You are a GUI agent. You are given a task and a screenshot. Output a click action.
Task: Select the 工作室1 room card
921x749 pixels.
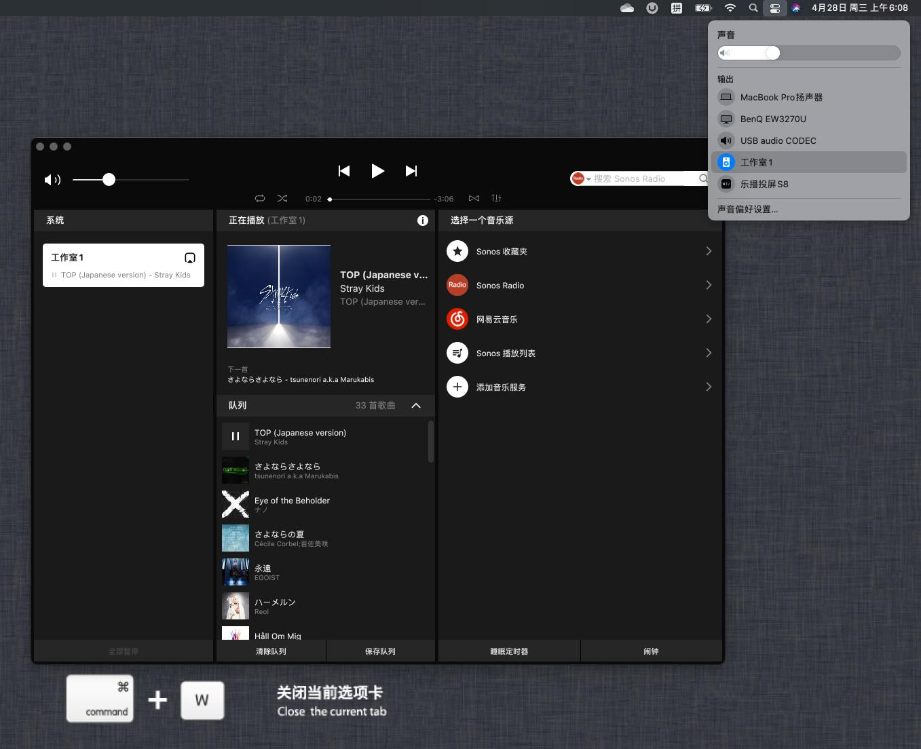click(x=124, y=265)
